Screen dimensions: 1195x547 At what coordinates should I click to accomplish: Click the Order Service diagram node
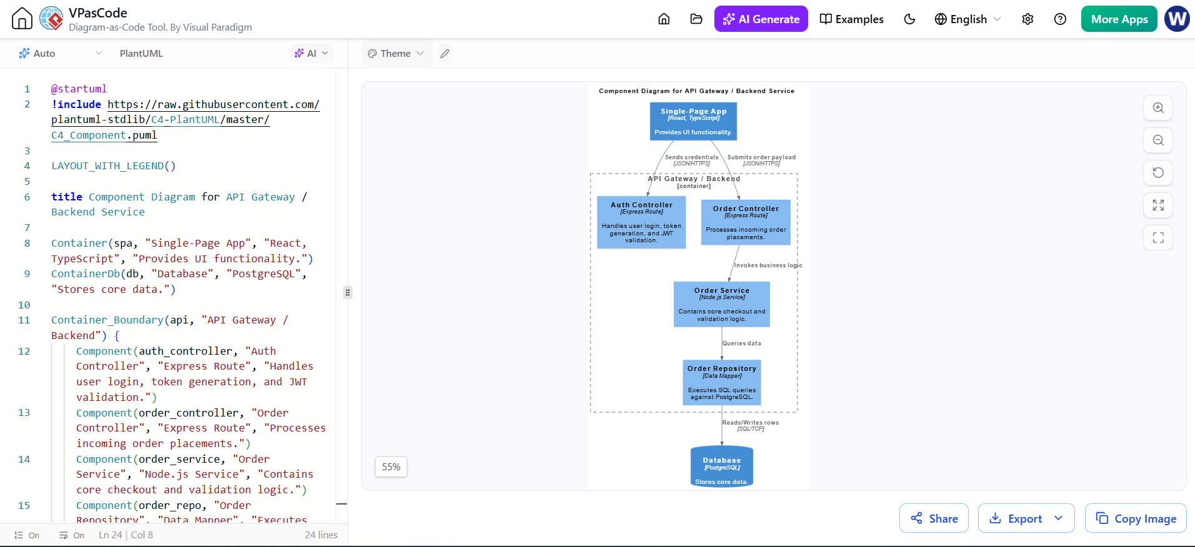[722, 304]
